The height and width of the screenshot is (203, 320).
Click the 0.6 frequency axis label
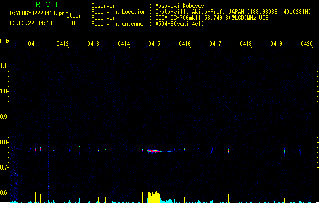(4, 193)
